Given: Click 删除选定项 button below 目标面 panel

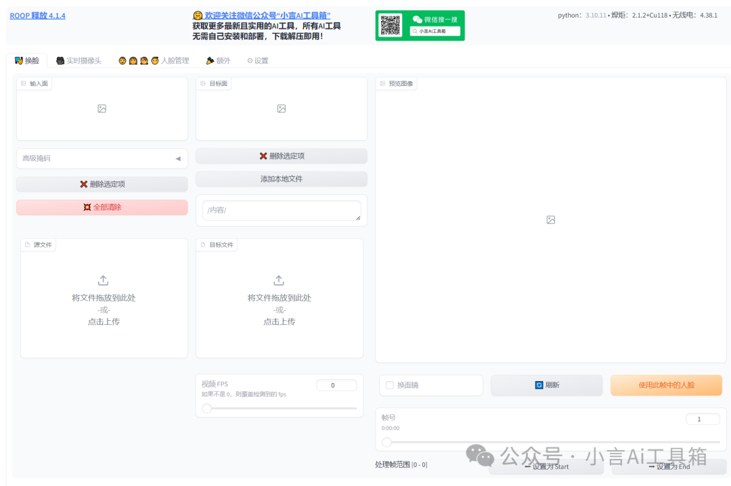Looking at the screenshot, I should (282, 156).
